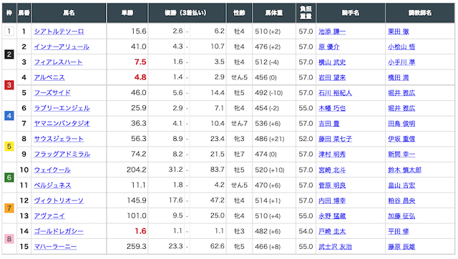Open the horse name link in row 7
The height and width of the screenshot is (259, 458).
pyautogui.click(x=62, y=124)
